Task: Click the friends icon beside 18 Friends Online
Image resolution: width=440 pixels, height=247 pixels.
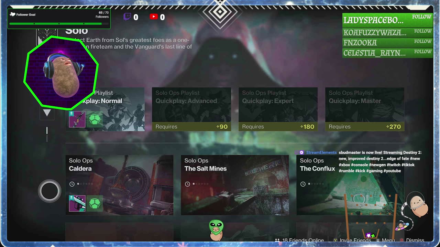Action: 277,240
